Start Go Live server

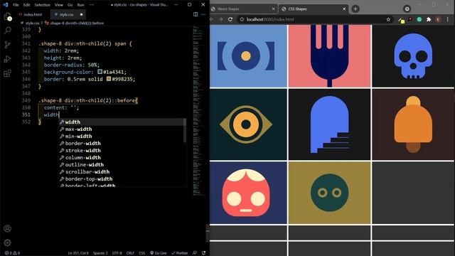[158, 253]
